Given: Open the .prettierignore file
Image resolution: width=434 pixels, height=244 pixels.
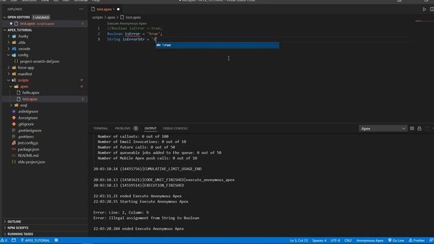Looking at the screenshot, I should tap(30, 131).
